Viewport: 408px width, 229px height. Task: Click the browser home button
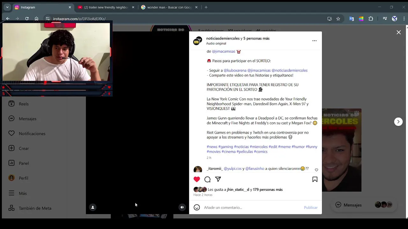click(x=36, y=19)
